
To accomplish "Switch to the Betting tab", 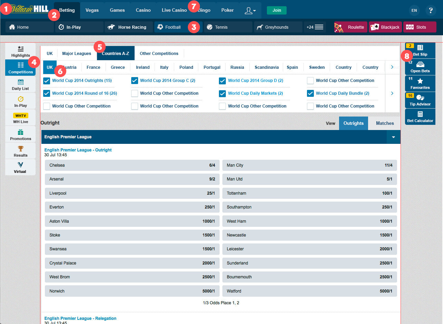I will (67, 10).
